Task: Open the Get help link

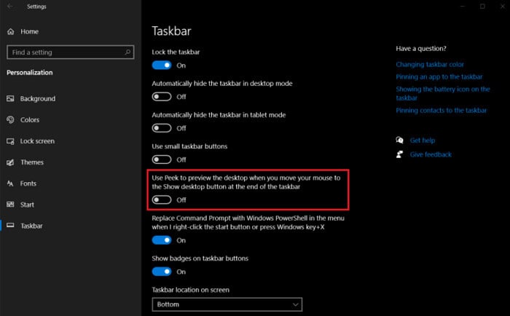Action: point(422,140)
